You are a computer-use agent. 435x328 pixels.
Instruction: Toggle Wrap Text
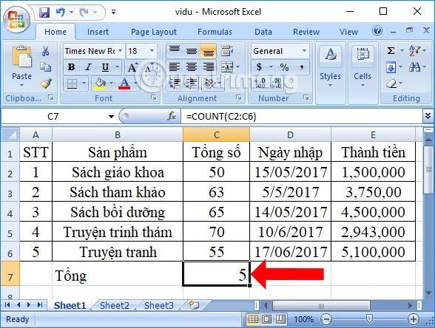pyautogui.click(x=227, y=51)
